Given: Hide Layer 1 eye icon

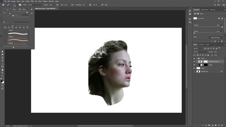Looking at the screenshot, I should (194, 68).
